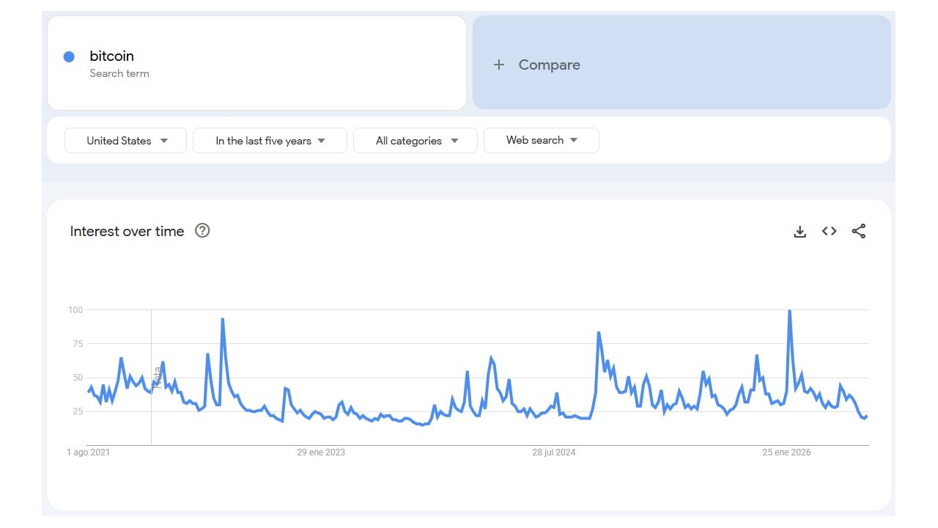Screen dimensions: 938x528
Task: Open the embed code icon
Action: pos(829,231)
